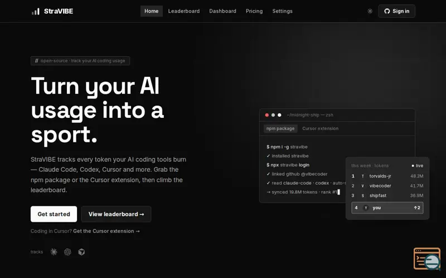Click the '48.2M' token count
The height and width of the screenshot is (278, 446).
[416, 176]
